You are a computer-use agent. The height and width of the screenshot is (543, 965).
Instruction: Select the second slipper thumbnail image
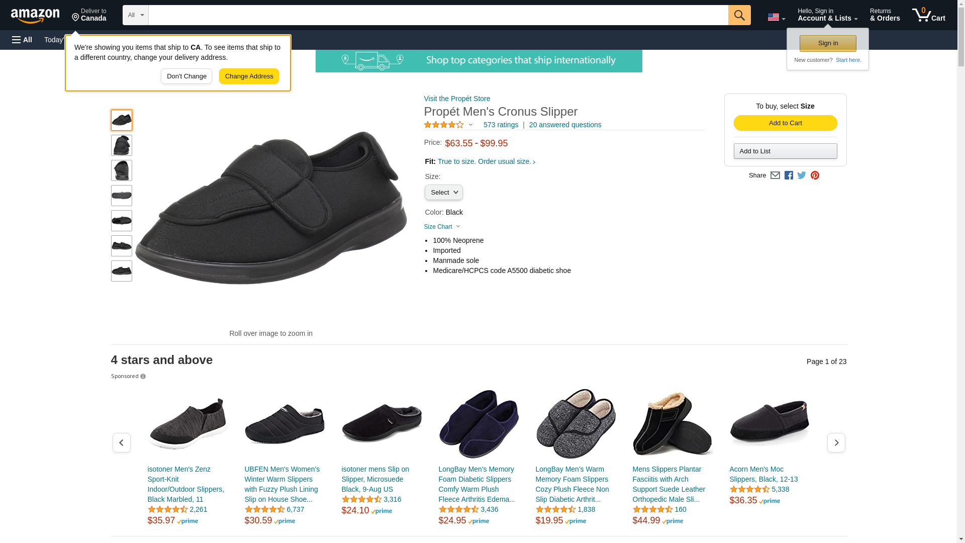tap(122, 145)
